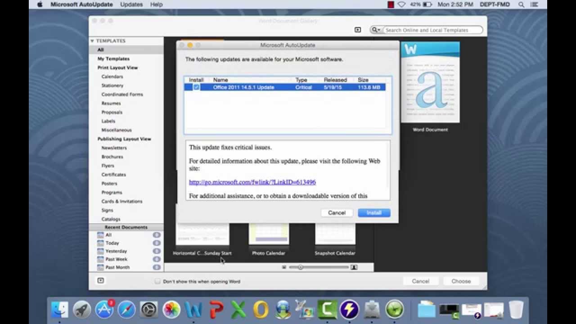Image resolution: width=576 pixels, height=324 pixels.
Task: Open the go.microsoft.com fwlink URL
Action: (x=252, y=182)
